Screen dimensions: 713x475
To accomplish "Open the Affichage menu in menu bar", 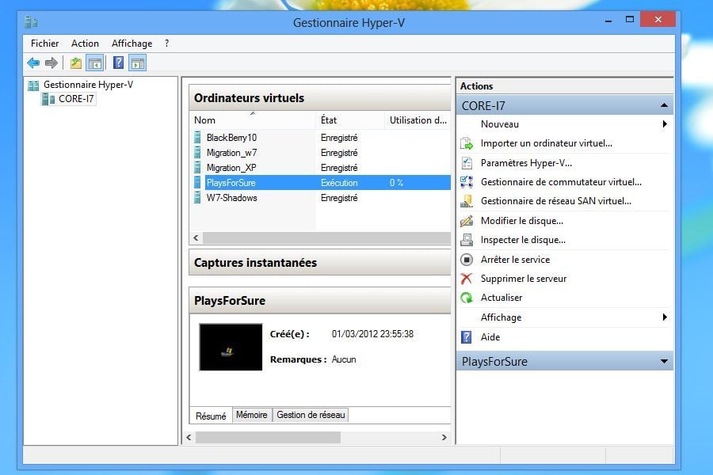I will point(132,44).
